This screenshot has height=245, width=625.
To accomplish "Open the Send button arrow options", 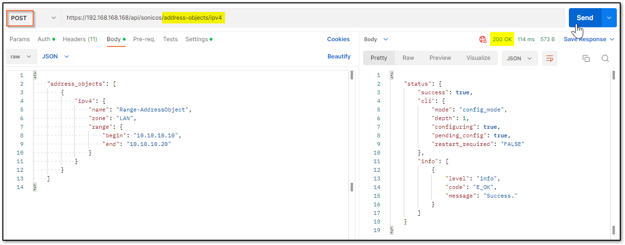I will click(609, 18).
